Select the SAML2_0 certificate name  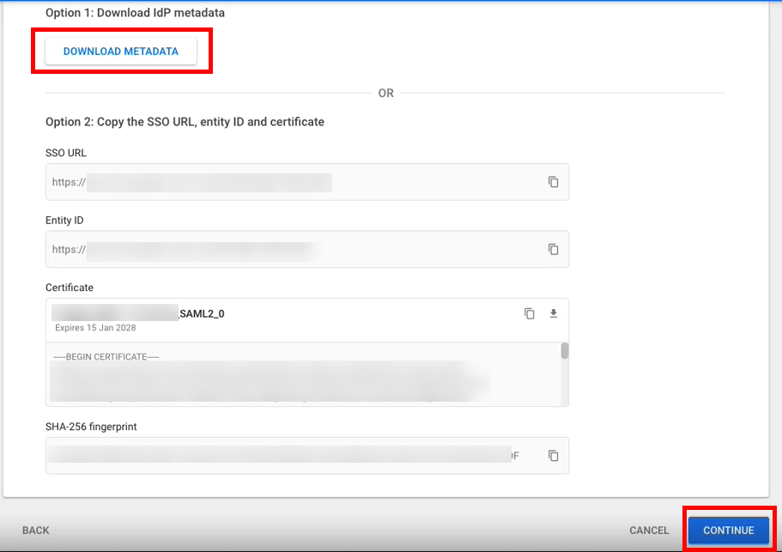tap(201, 313)
